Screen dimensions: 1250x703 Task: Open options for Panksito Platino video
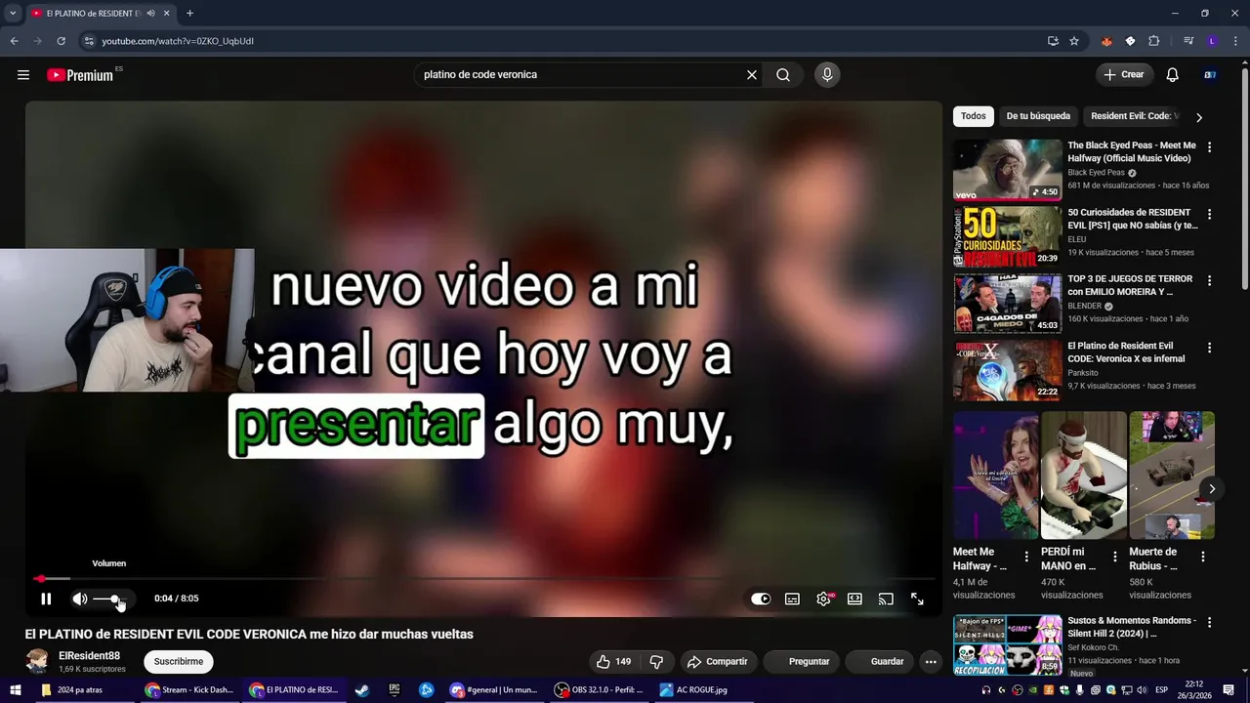coord(1210,348)
